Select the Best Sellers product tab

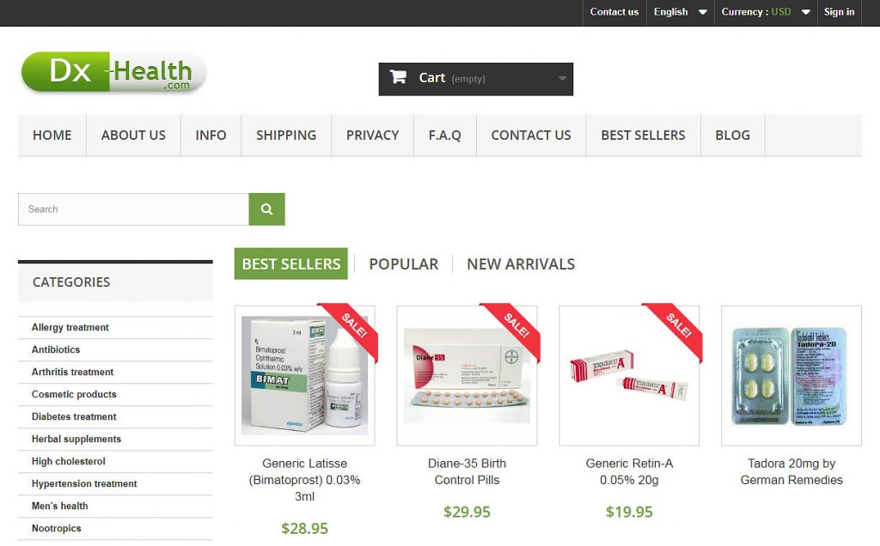290,264
